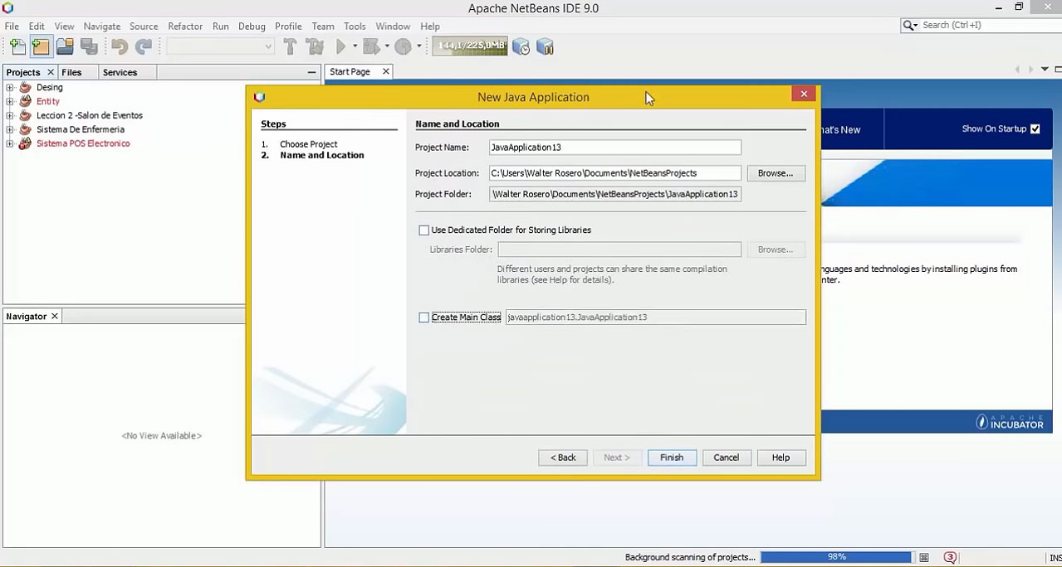1062x567 pixels.
Task: Check Use Dedicated Folder for Storing Libraries
Action: pos(424,230)
